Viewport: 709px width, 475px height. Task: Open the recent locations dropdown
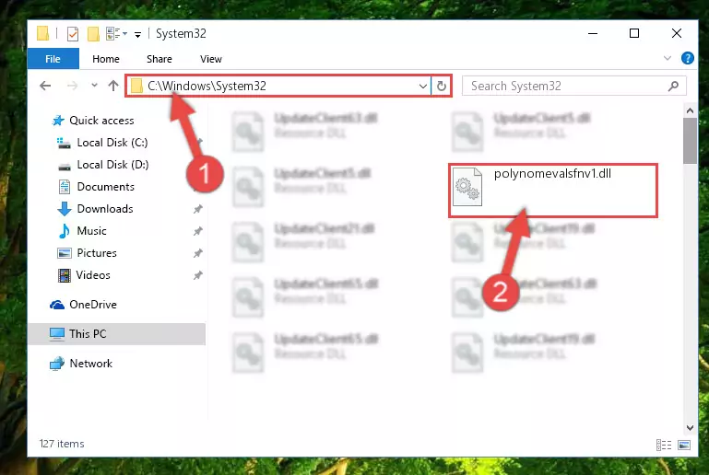click(94, 85)
